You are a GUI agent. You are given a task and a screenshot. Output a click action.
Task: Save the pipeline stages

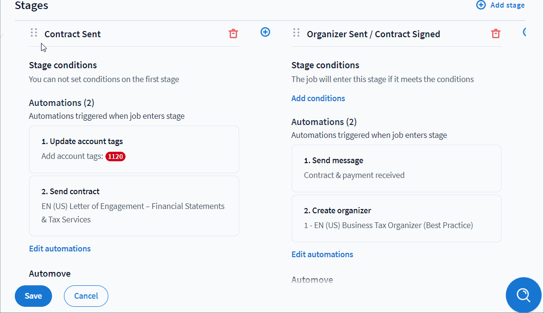tap(33, 296)
